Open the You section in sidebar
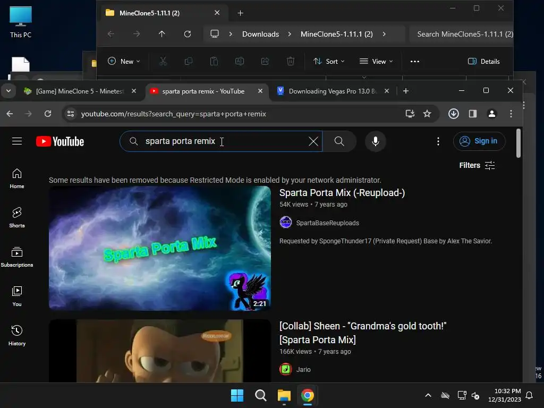The height and width of the screenshot is (408, 544). 16,296
